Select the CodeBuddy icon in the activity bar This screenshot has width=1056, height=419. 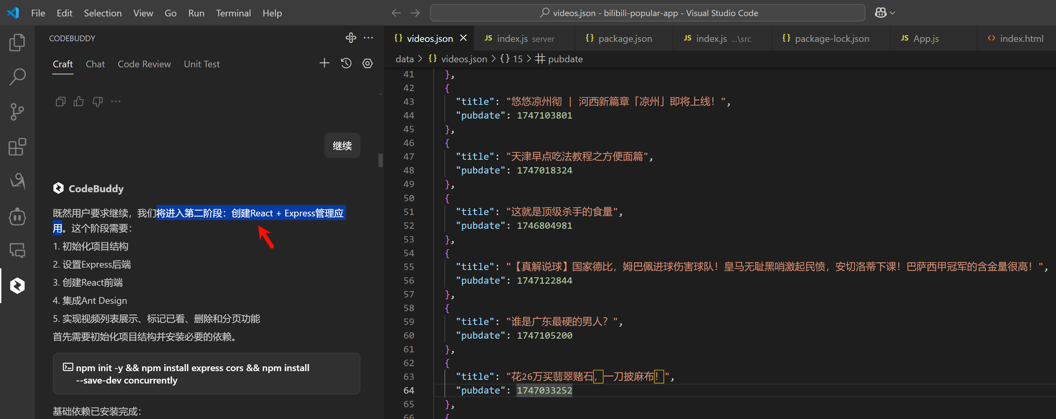coord(17,286)
